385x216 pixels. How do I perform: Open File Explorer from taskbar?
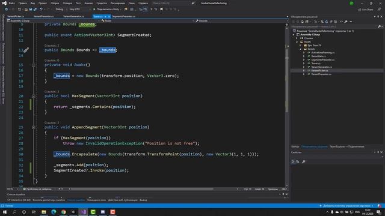[44, 212]
